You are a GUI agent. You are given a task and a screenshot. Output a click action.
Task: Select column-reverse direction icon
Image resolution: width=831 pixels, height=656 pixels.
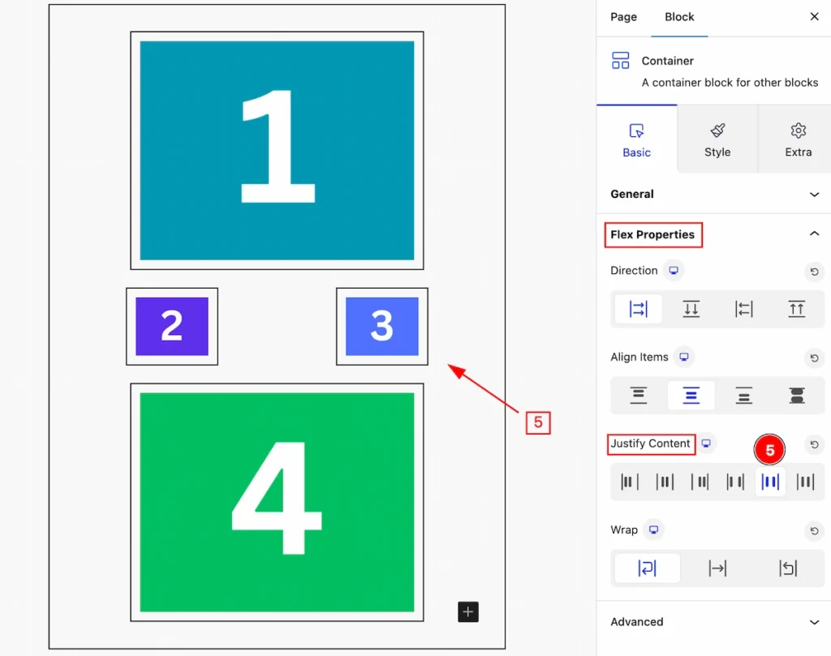[x=797, y=309]
